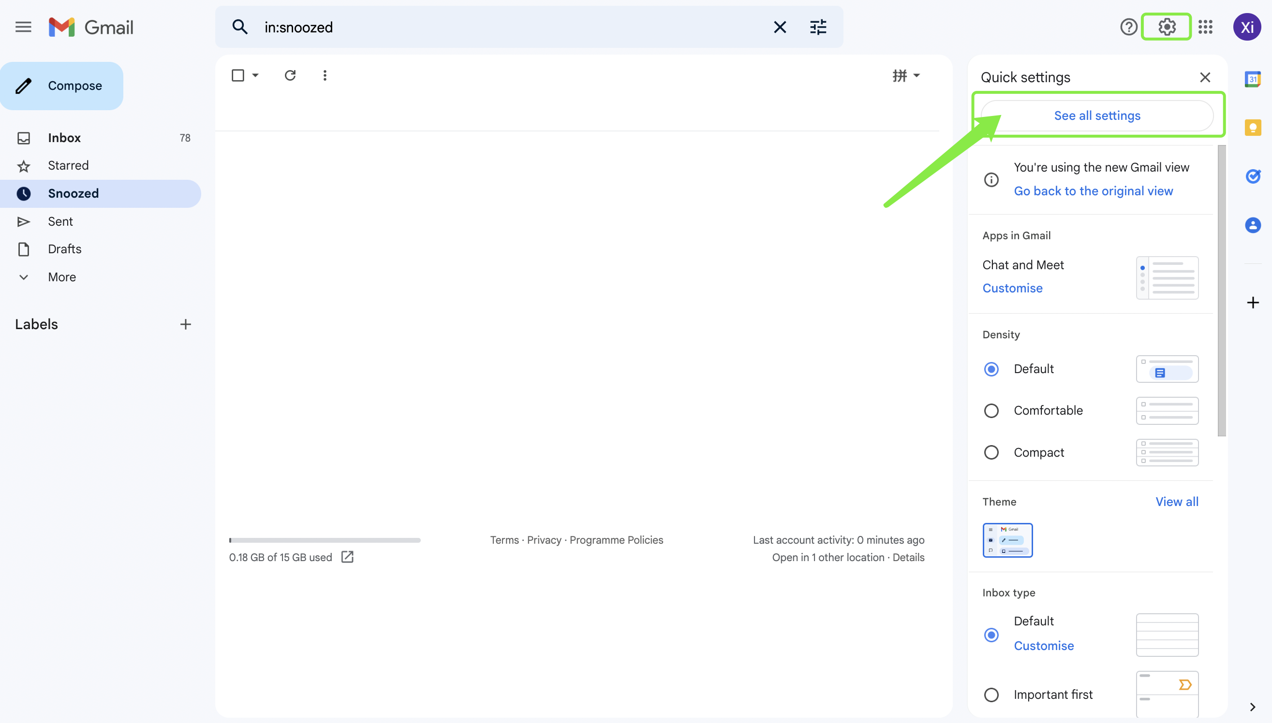Select the default theme thumbnail
The width and height of the screenshot is (1272, 723).
[1007, 540]
